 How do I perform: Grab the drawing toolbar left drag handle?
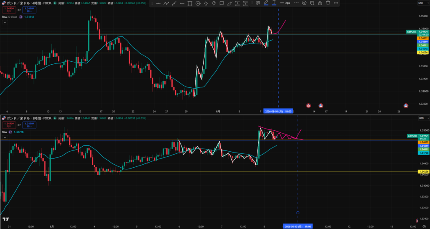pyautogui.click(x=152, y=3)
